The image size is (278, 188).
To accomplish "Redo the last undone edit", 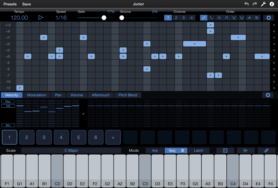I will pos(255,4).
